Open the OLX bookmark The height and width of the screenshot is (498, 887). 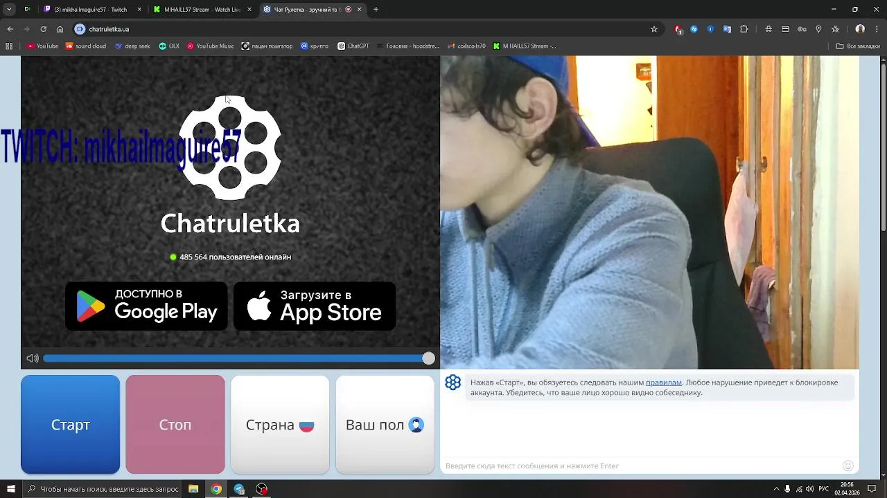tap(169, 46)
